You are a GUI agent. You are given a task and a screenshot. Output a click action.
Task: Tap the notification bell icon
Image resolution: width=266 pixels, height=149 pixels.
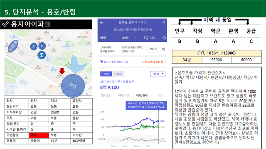[164, 38]
